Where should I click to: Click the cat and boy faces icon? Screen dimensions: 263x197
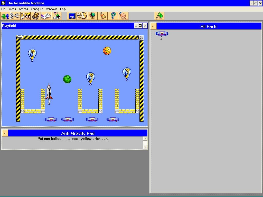point(25,16)
